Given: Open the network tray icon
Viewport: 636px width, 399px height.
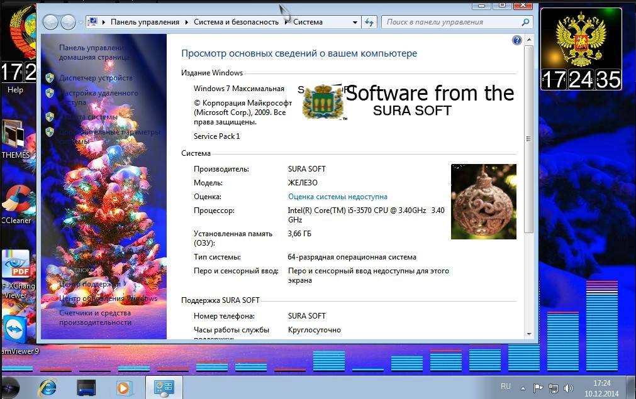Looking at the screenshot, I should (553, 388).
